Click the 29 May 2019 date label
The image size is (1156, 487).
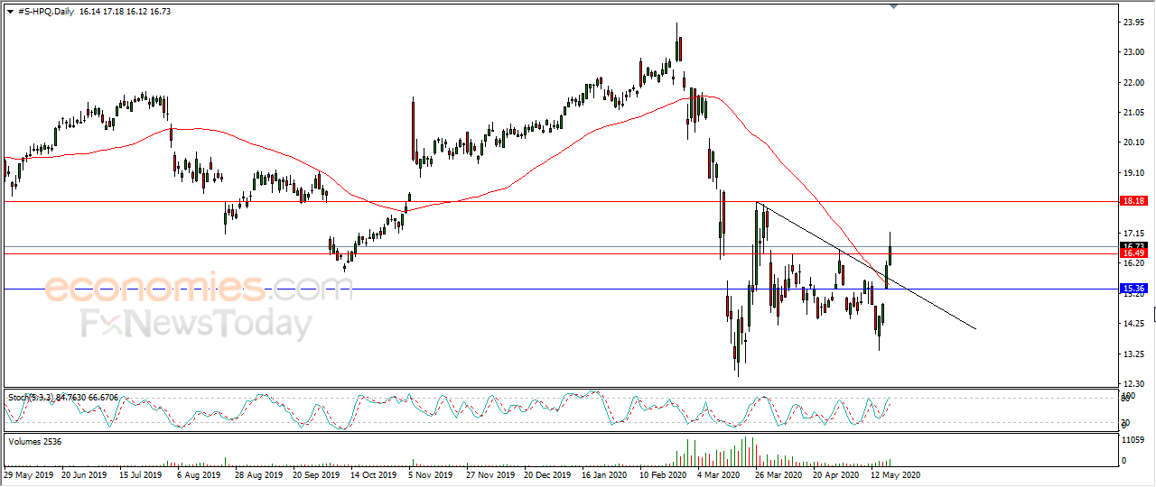(27, 473)
